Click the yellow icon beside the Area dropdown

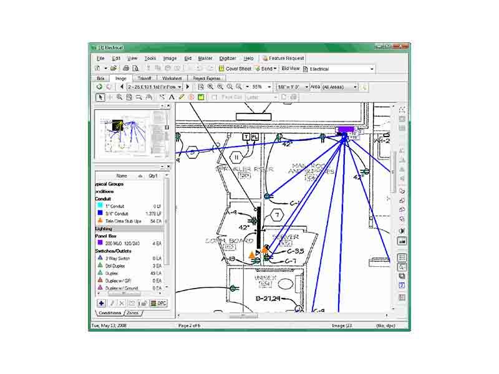pos(364,87)
